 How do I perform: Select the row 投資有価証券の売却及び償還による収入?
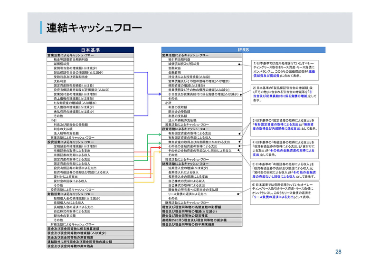[x=90, y=173]
